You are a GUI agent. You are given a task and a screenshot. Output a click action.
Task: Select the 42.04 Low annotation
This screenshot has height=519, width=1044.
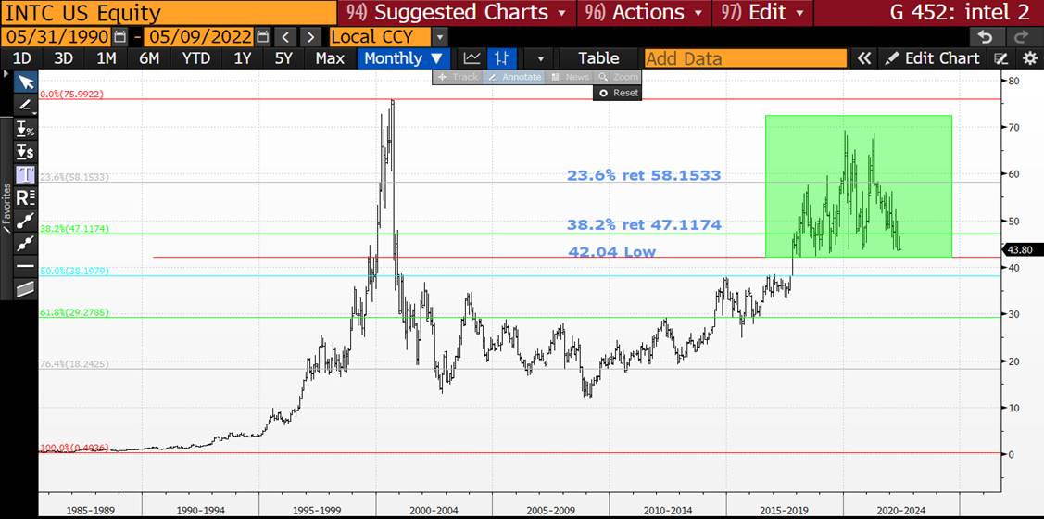(611, 251)
